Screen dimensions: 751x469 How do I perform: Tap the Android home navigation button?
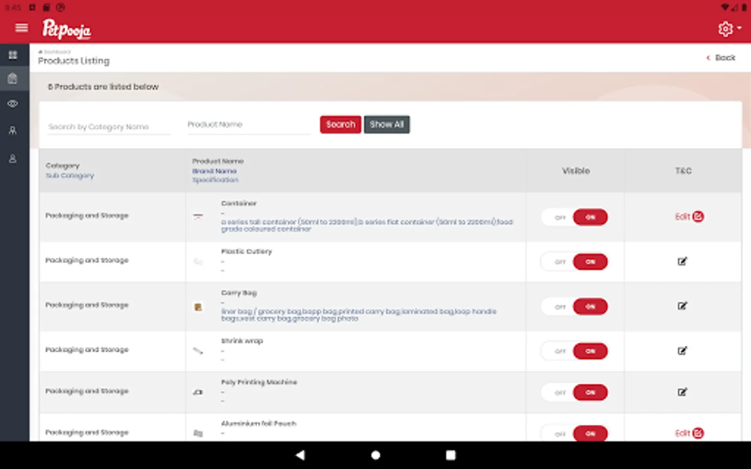(375, 455)
